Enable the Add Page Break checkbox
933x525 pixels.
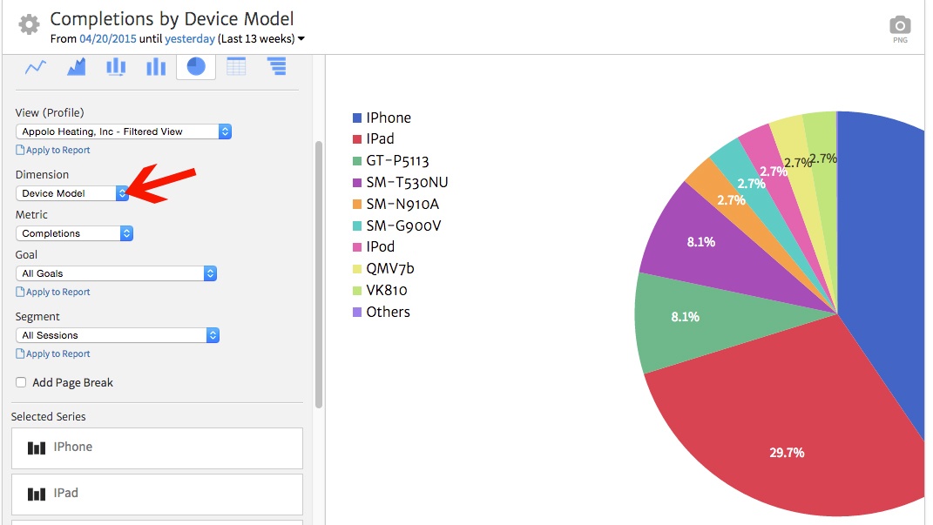click(x=20, y=382)
